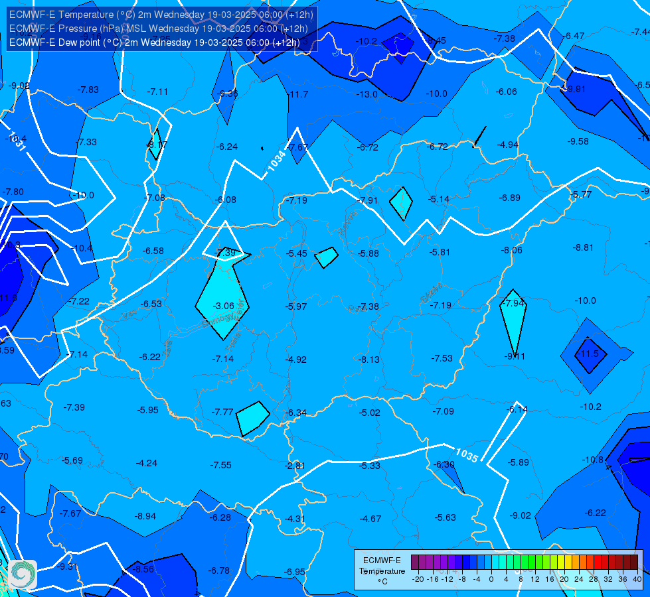This screenshot has height=597, width=650.
Task: Click the -5.33 temperature value
Action: pyautogui.click(x=369, y=466)
